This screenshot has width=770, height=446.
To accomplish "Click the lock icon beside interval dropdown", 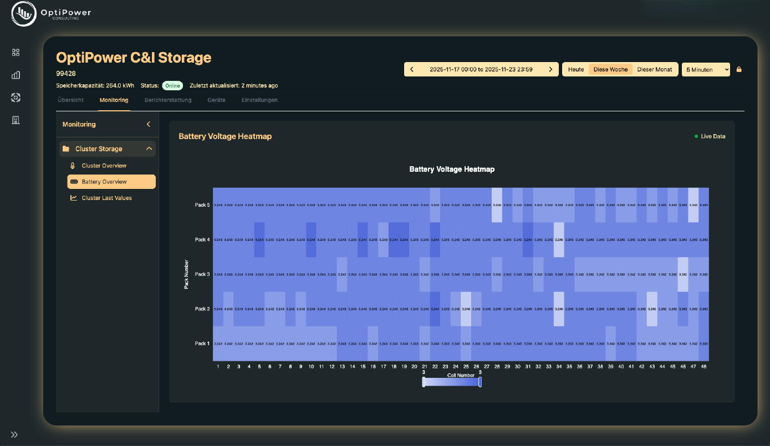I will (x=739, y=69).
